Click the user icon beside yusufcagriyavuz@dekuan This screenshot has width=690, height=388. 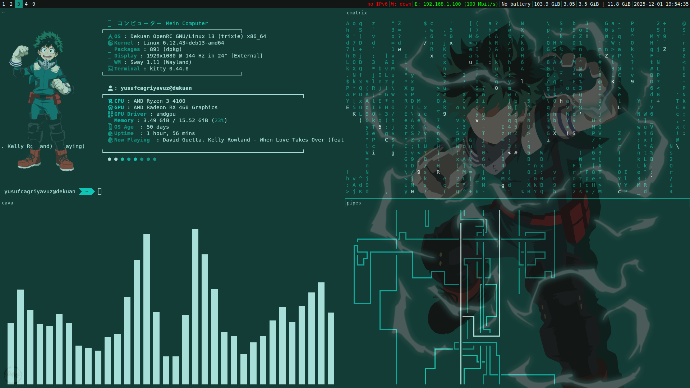pos(110,88)
